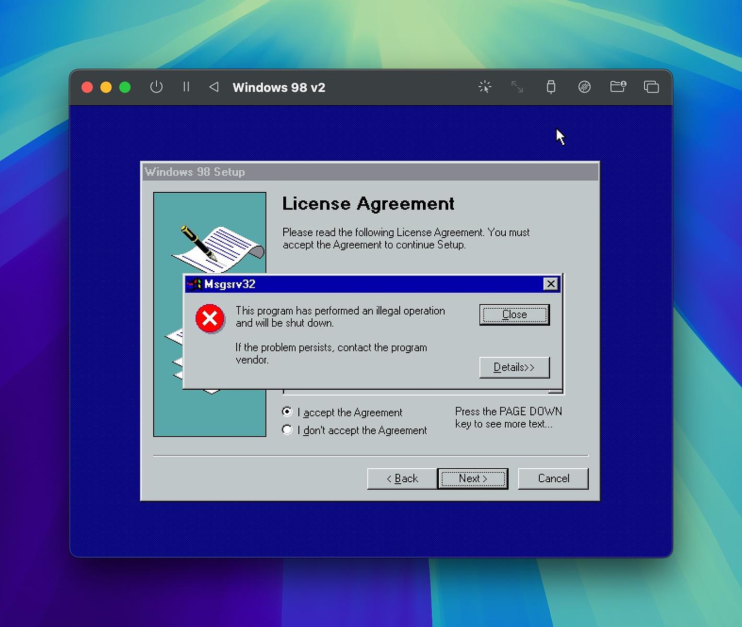
Task: Click the Msgsrv32 title bar system icon
Action: pos(194,284)
